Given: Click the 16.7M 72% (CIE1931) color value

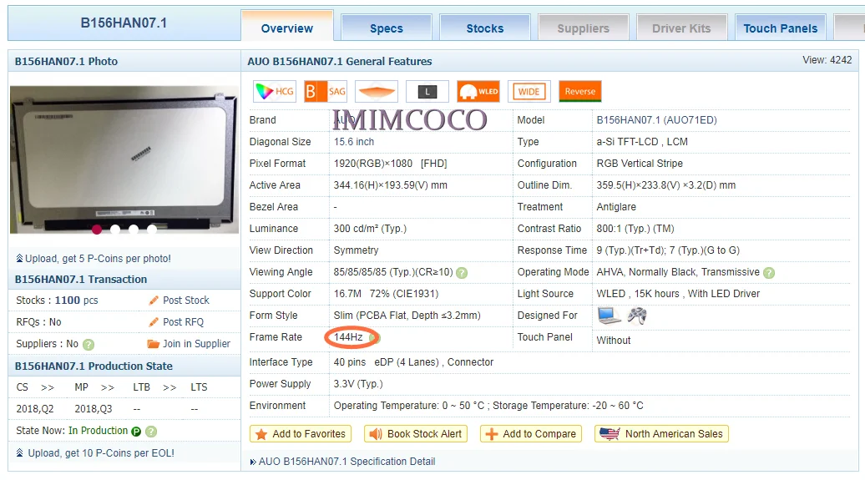Looking at the screenshot, I should click(x=386, y=294).
